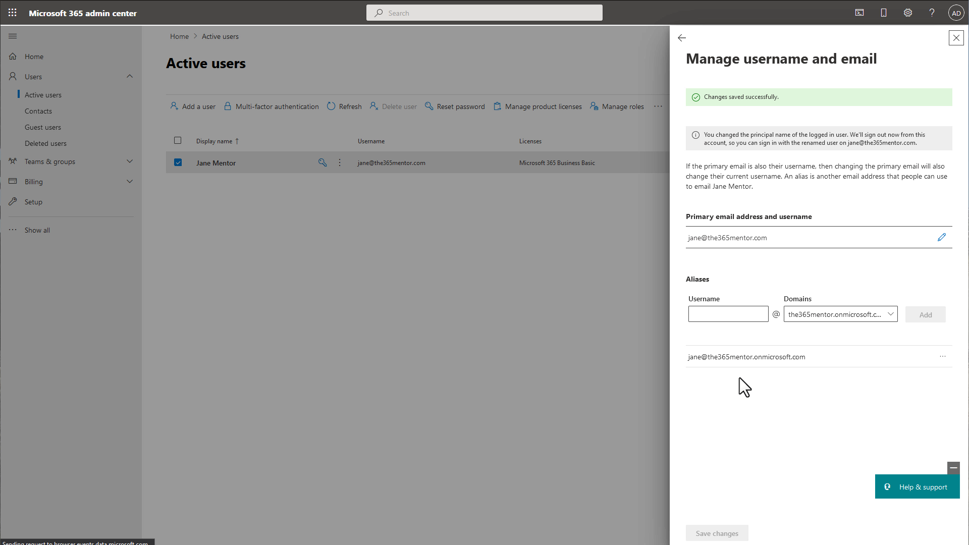Click the Add a user icon

pyautogui.click(x=174, y=106)
